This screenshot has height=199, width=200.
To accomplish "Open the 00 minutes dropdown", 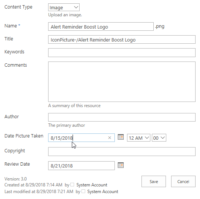I will tap(159, 138).
